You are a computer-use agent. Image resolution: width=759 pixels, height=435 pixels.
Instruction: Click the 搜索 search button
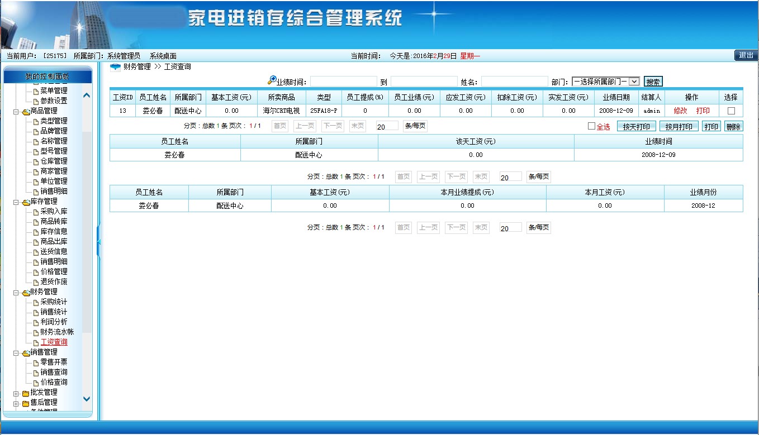coord(653,82)
